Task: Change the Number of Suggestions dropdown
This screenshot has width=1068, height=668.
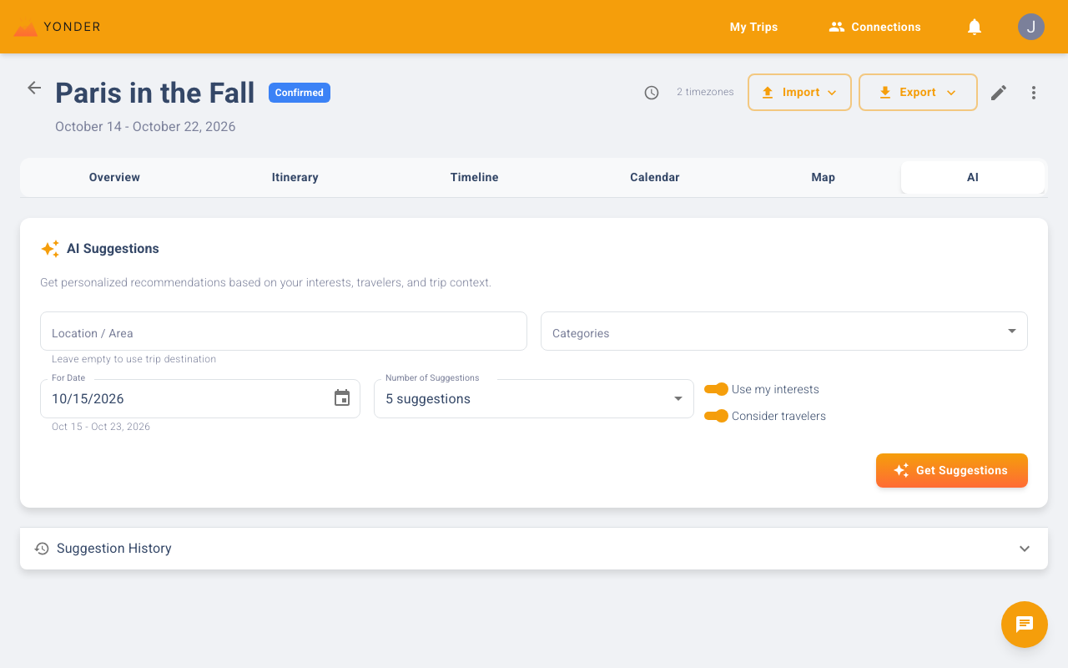Action: point(533,399)
